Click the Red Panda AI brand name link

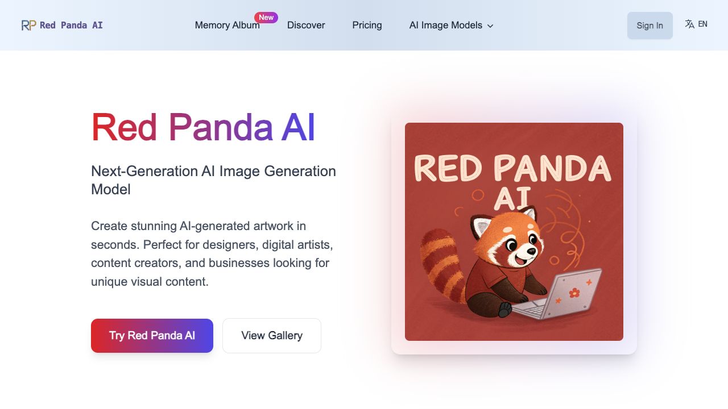pos(71,26)
